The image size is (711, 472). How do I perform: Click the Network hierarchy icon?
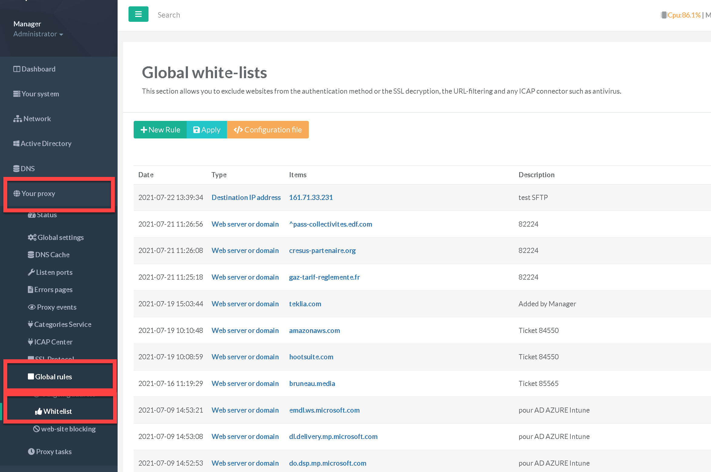(17, 119)
